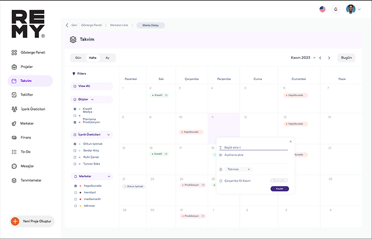This screenshot has height=239, width=372.
Task: Enable the trendyol brand checkbox
Action: (75, 192)
